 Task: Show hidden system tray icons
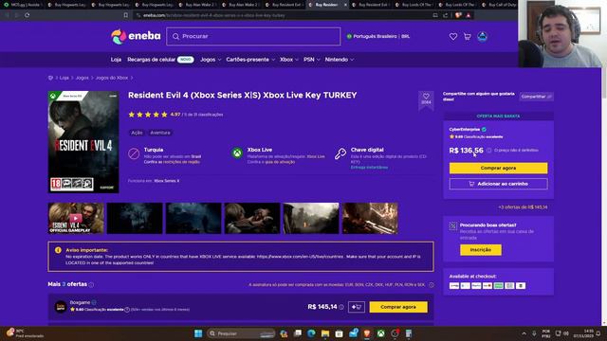(x=524, y=333)
